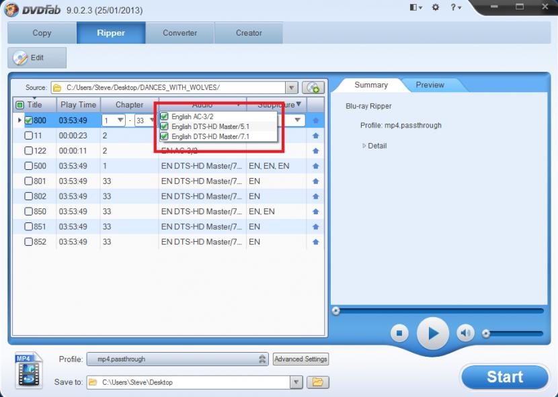Check the title 801 checkbox
This screenshot has height=397, width=558.
point(29,181)
